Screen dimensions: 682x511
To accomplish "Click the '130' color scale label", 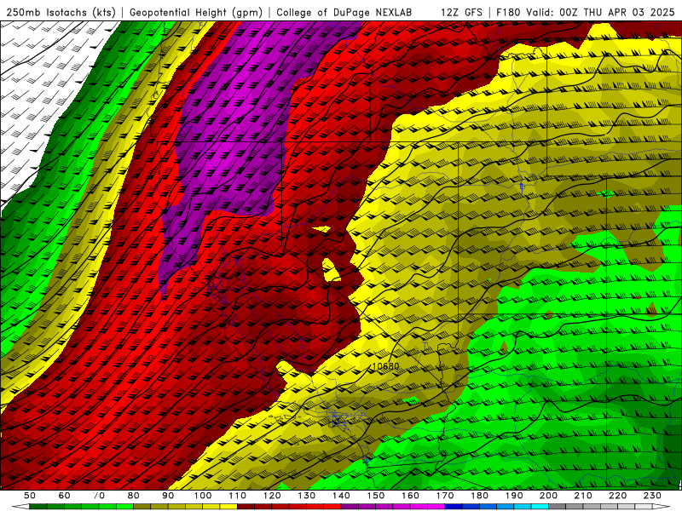I will point(307,496).
